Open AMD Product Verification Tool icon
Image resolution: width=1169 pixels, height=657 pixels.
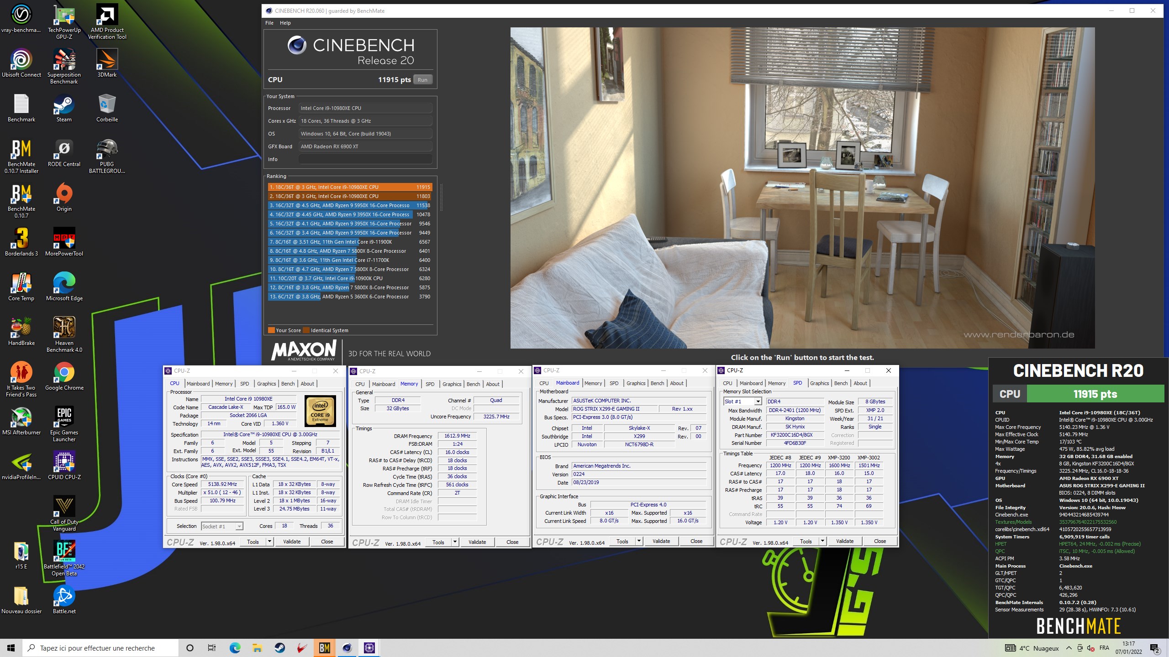point(107,21)
